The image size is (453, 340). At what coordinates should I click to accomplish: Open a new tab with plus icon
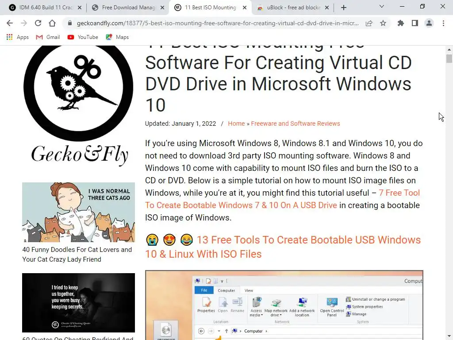[x=343, y=8]
